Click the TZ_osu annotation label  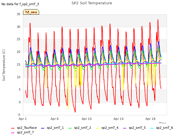(x=31, y=12)
